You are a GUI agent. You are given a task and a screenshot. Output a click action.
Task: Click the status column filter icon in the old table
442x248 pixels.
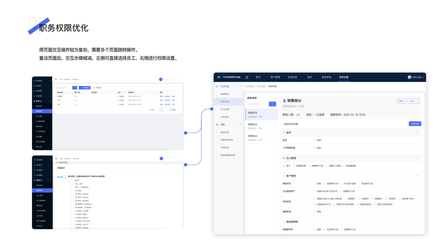(124, 93)
